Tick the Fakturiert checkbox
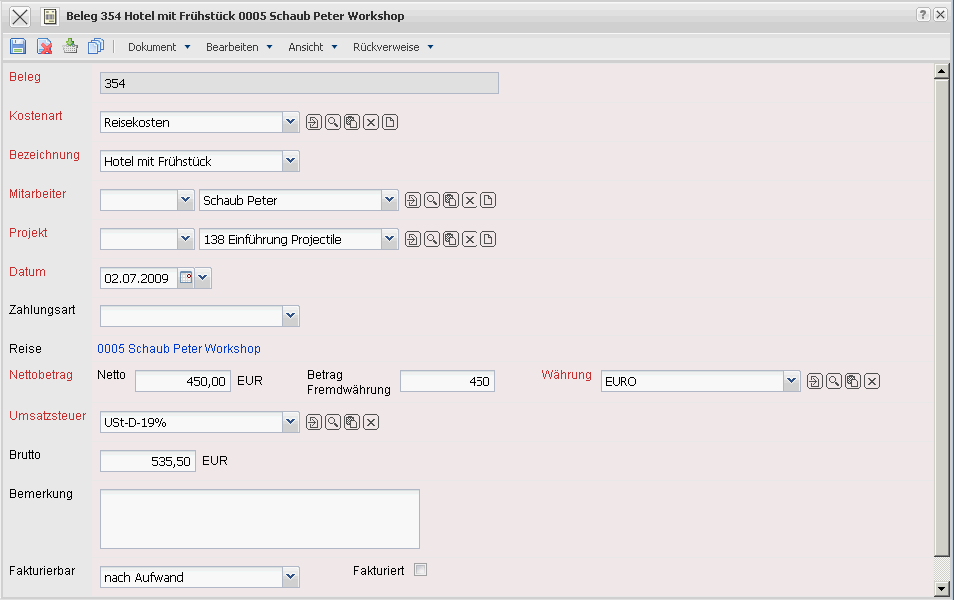 pyautogui.click(x=420, y=570)
